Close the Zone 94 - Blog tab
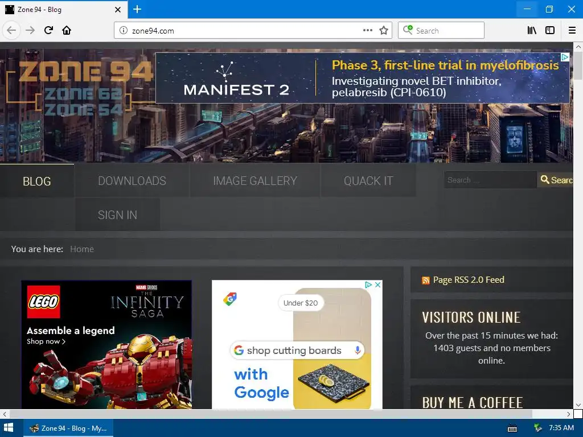The height and width of the screenshot is (437, 583). click(118, 10)
